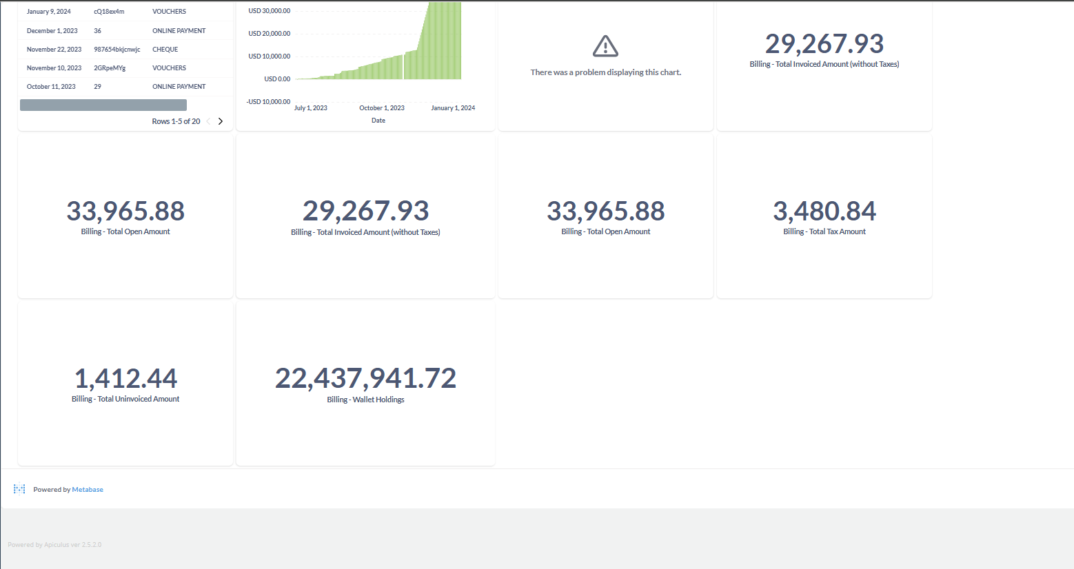Click the 'There was a problem displaying this chart' message
This screenshot has height=569, width=1074.
point(605,72)
